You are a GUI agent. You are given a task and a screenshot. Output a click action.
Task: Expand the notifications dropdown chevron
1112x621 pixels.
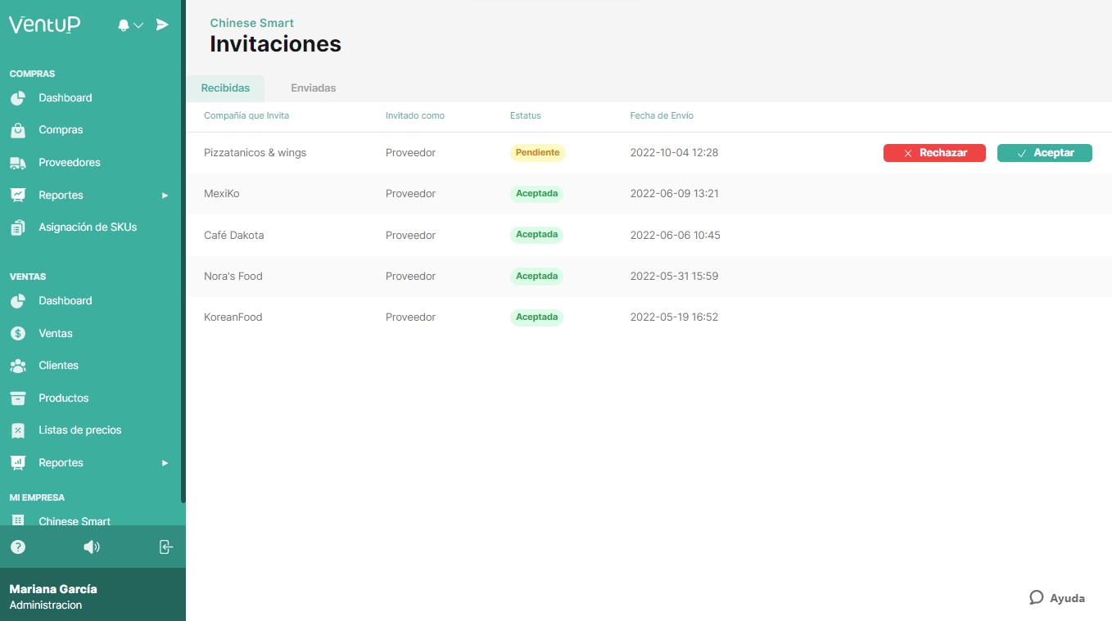click(138, 25)
